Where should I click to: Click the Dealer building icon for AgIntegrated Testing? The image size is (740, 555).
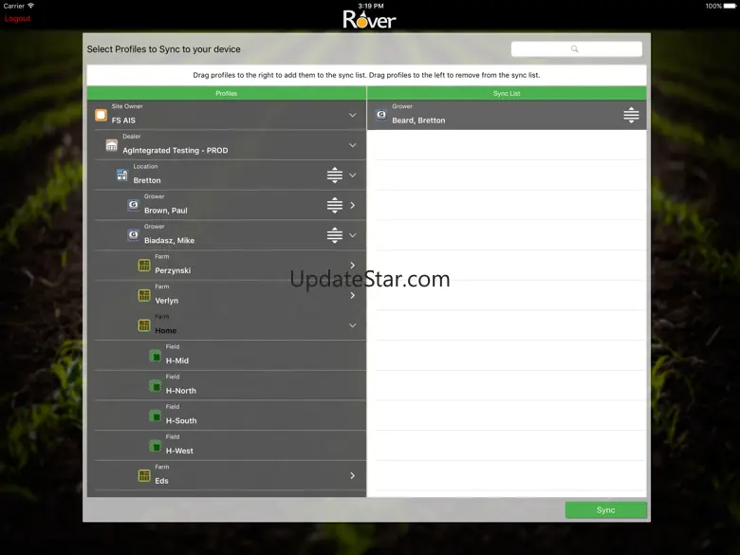[112, 145]
